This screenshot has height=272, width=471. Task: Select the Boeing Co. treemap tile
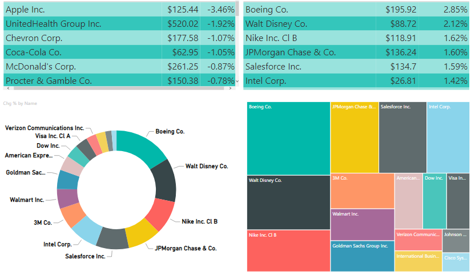(288, 138)
